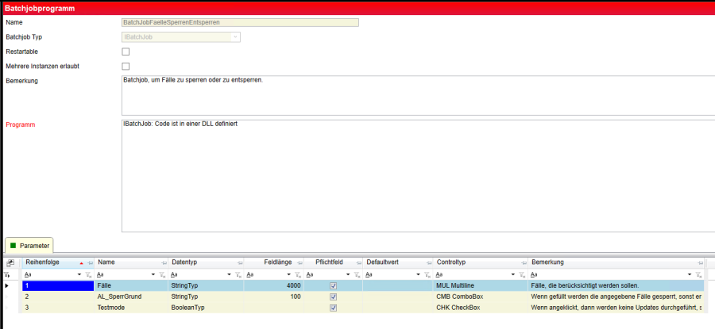Pin the Reihenfolge column
This screenshot has height=329, width=715.
tap(90, 262)
